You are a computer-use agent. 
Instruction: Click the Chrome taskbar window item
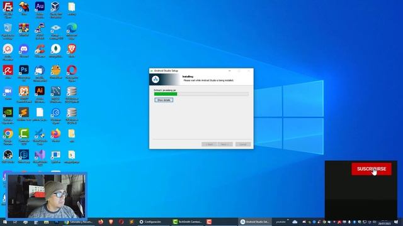pos(79,222)
